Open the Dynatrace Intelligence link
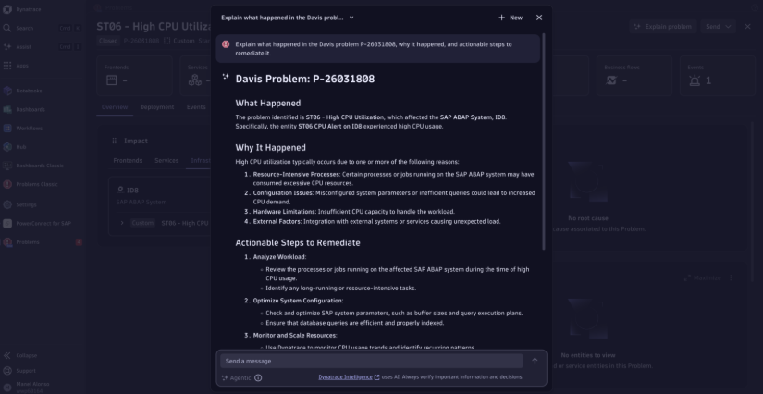 click(x=349, y=377)
